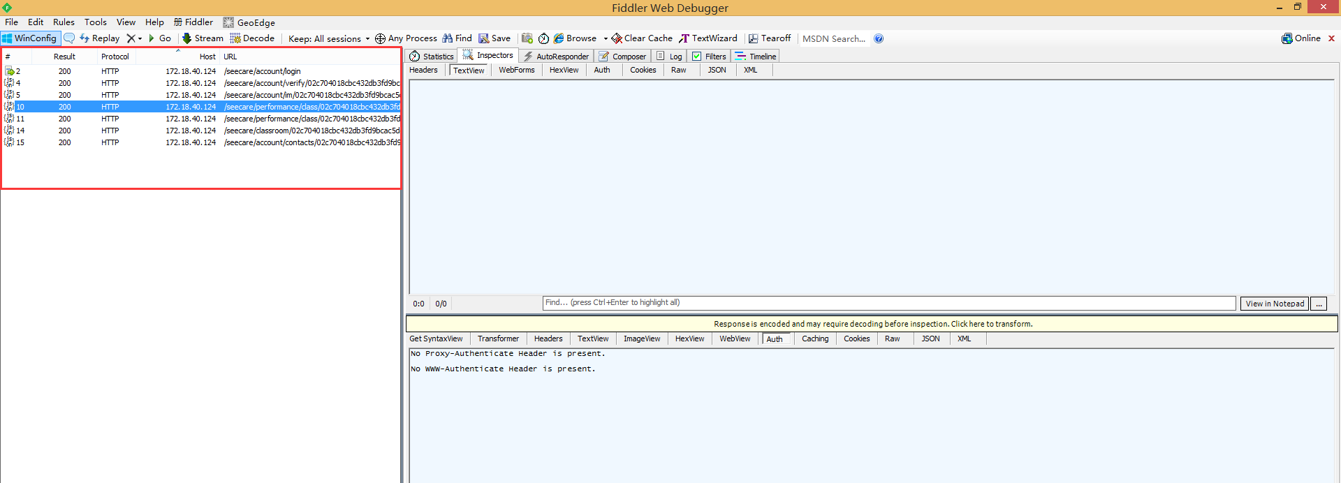
Task: Open the Tools menu
Action: 96,22
